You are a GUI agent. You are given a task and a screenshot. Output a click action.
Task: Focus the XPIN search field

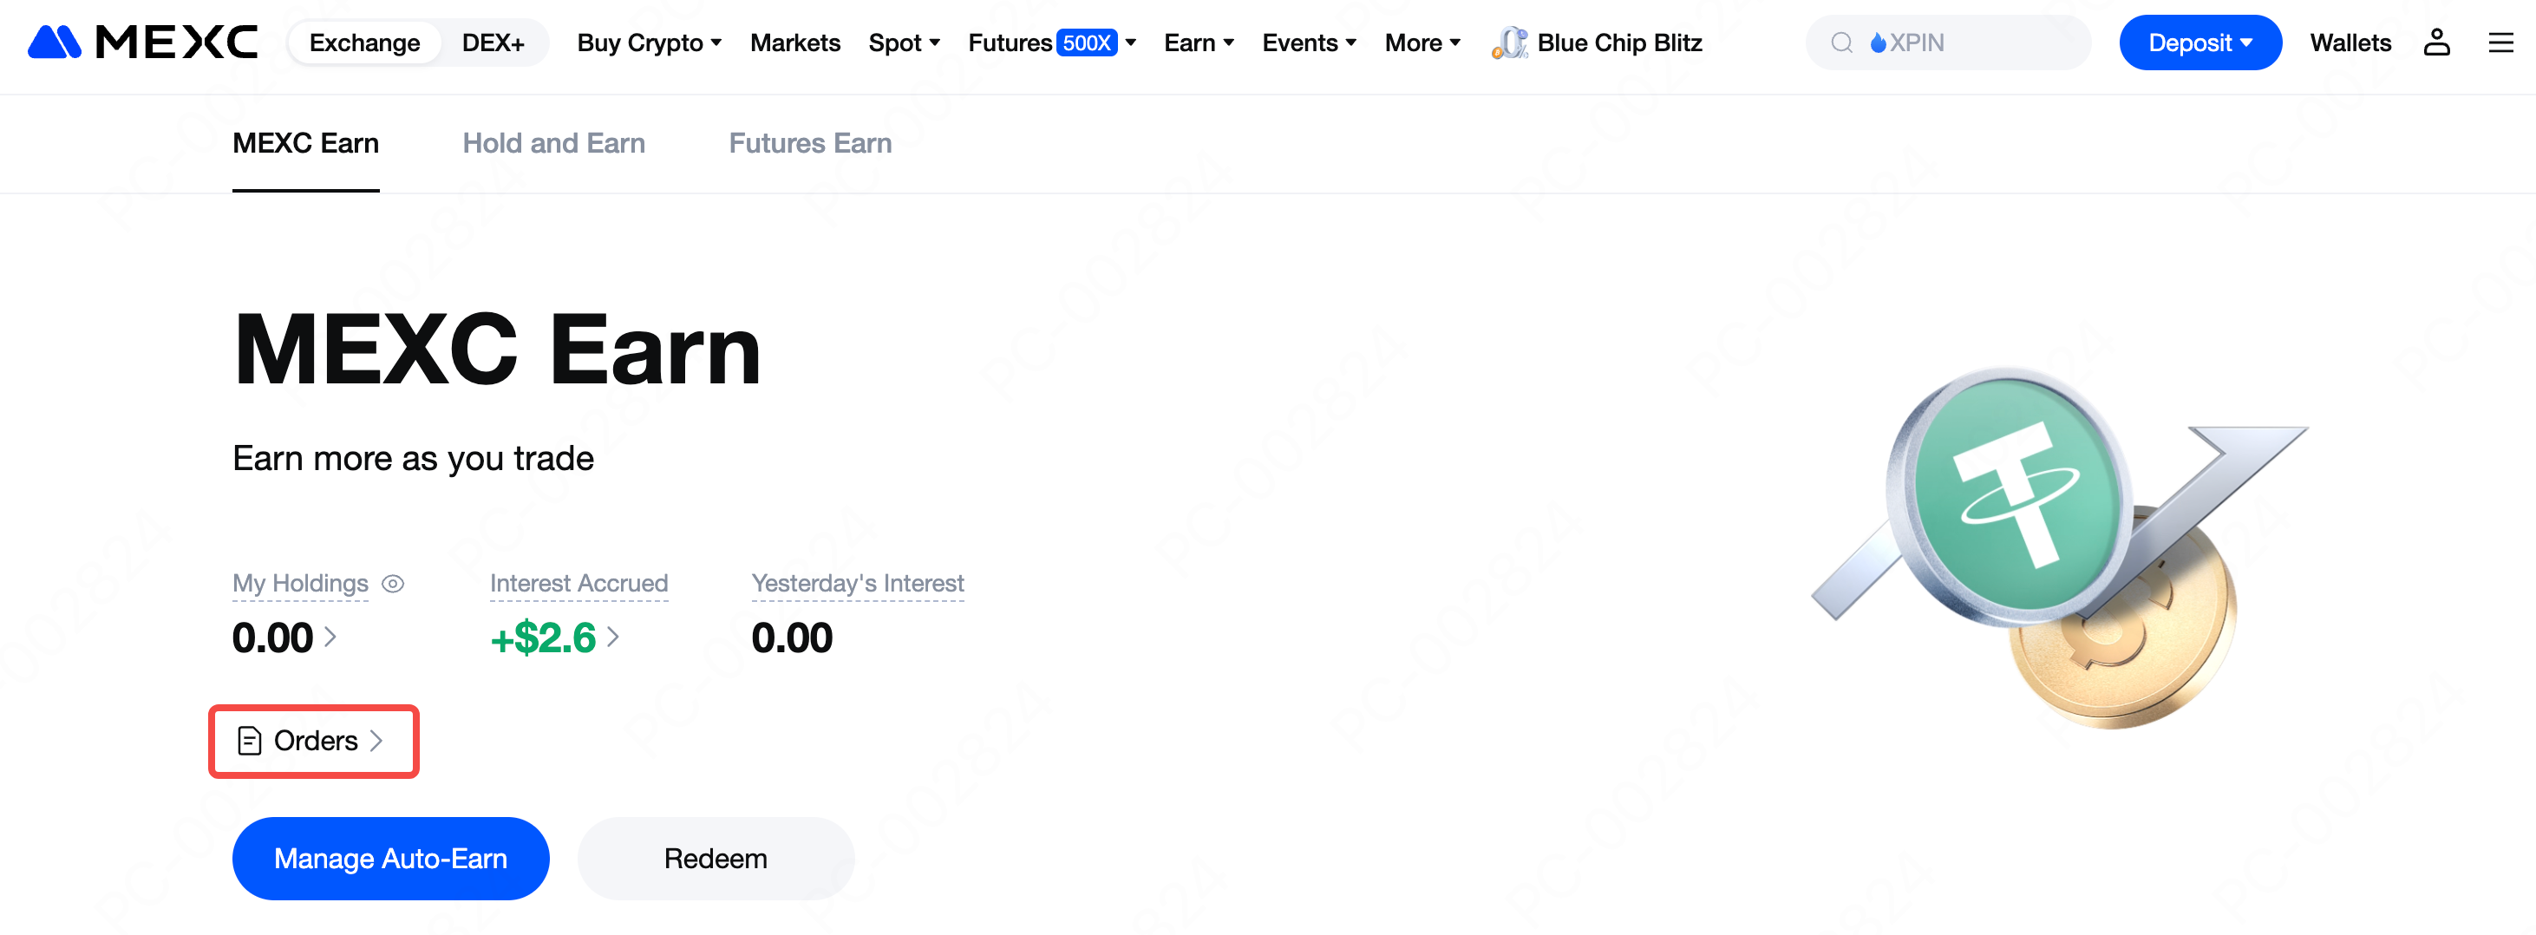click(x=1979, y=42)
